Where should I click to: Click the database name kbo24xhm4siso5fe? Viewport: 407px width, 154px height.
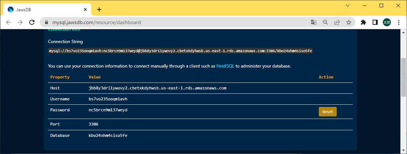(108, 135)
